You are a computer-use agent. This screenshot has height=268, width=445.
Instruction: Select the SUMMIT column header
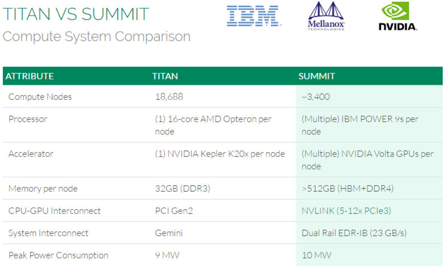(317, 76)
